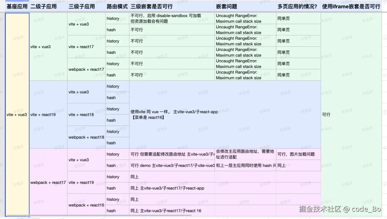Viewport: 387px width, 219px height.
Task: Click the horizontal scrollbar at the sheet bottom
Action: click(99, 216)
